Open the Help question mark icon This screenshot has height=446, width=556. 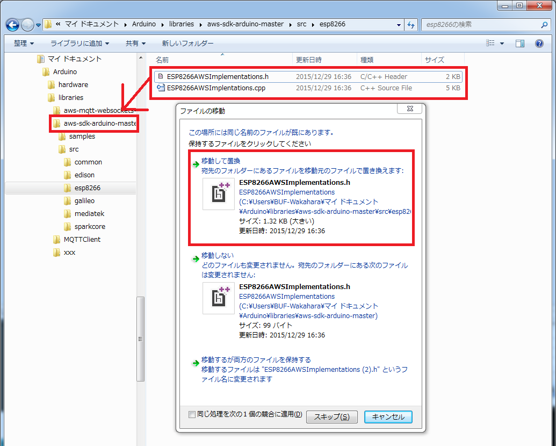pyautogui.click(x=539, y=44)
